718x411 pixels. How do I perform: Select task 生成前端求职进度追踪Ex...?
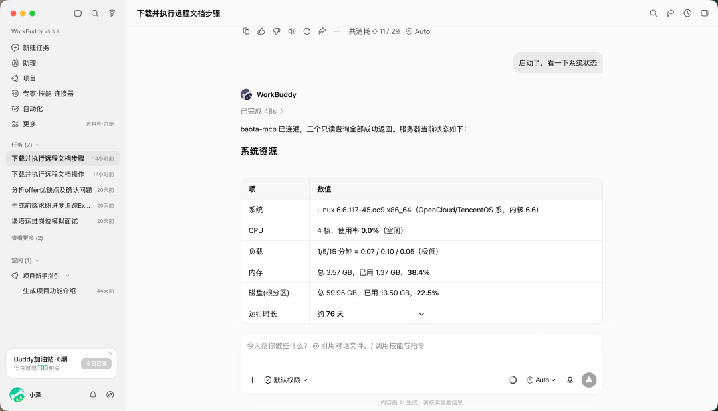(62, 205)
